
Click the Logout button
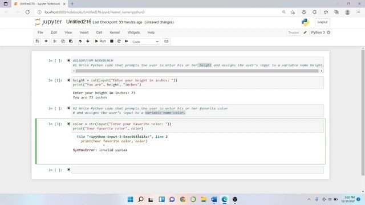click(x=322, y=22)
